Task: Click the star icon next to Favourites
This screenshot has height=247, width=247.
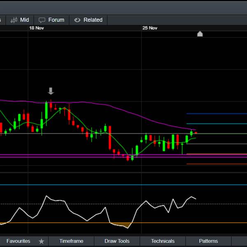Action: tap(42, 241)
